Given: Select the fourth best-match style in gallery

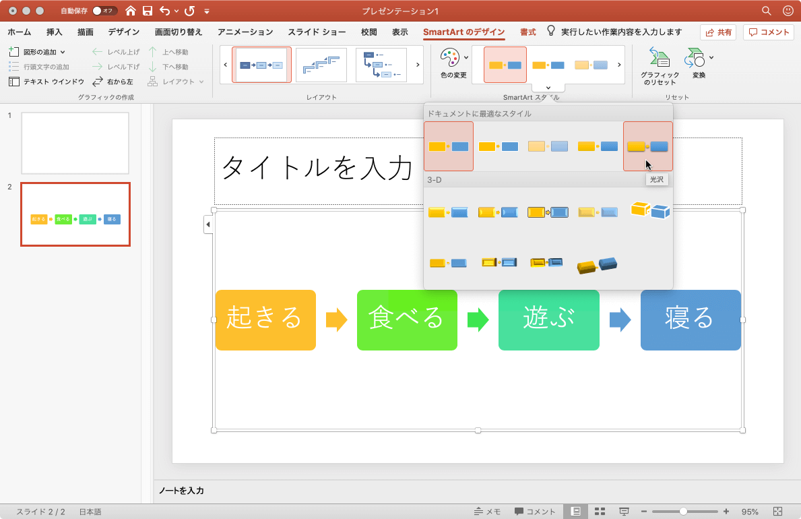Looking at the screenshot, I should point(598,147).
